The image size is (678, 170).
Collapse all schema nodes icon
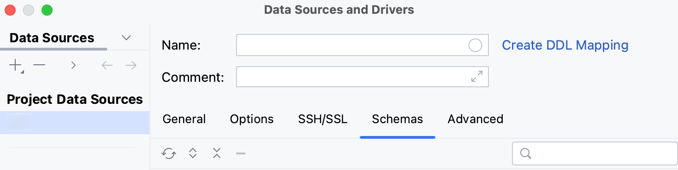(217, 153)
